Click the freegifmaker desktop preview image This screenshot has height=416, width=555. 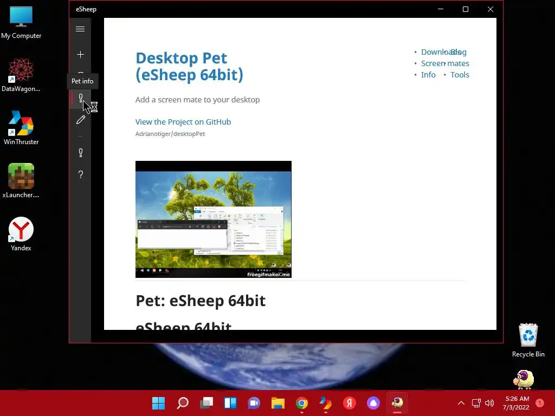[214, 219]
